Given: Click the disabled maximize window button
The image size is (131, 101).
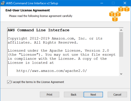Looking at the screenshot, I should pos(113,3).
